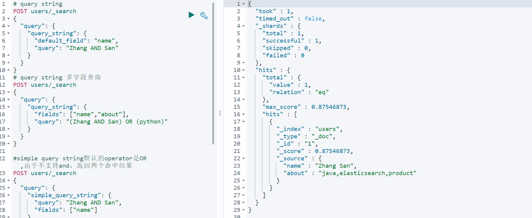Click "relation" : "eq" in response
532x218 pixels.
point(299,92)
